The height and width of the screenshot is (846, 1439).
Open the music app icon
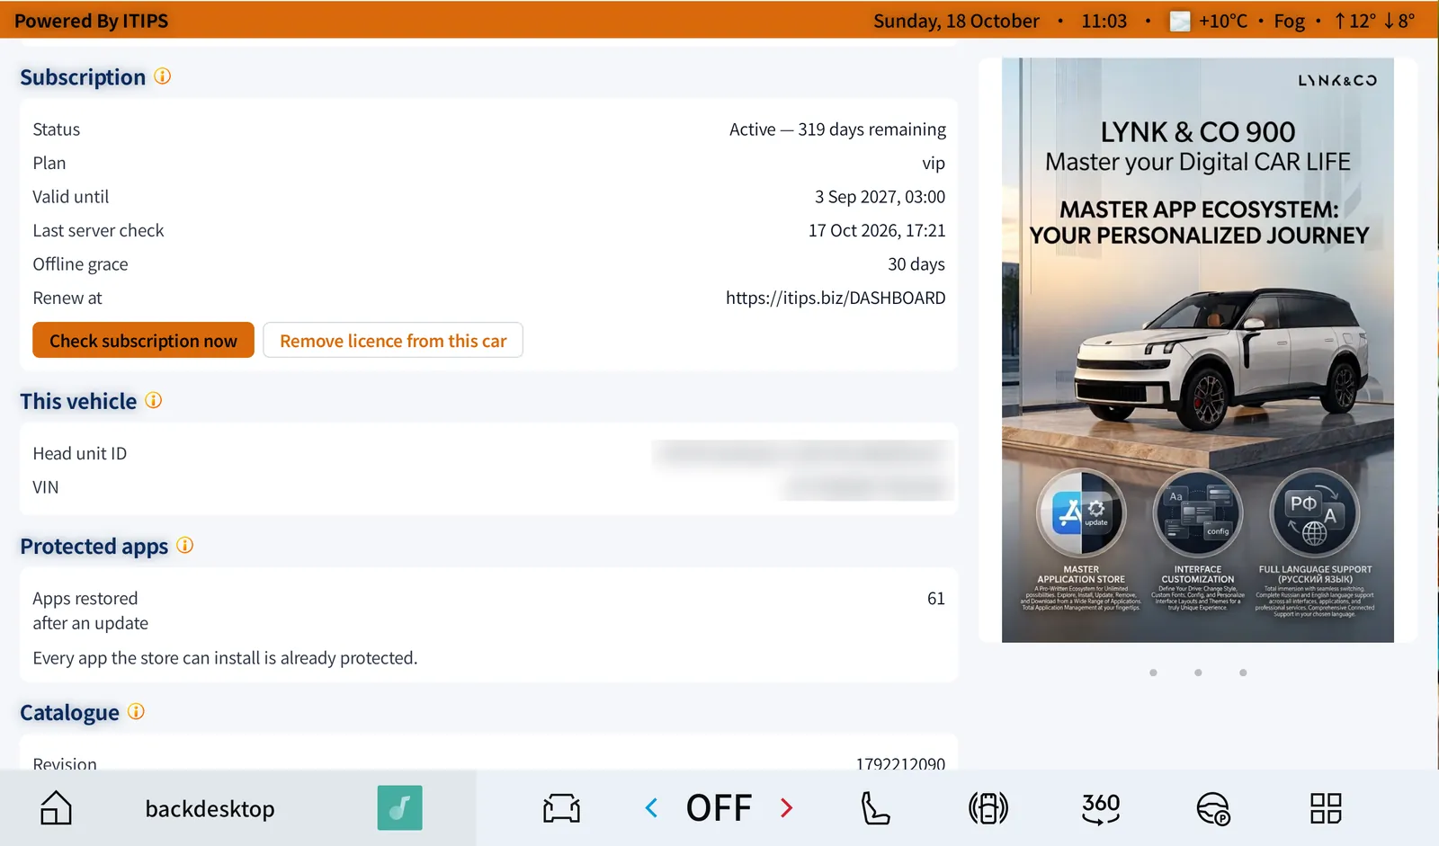399,807
